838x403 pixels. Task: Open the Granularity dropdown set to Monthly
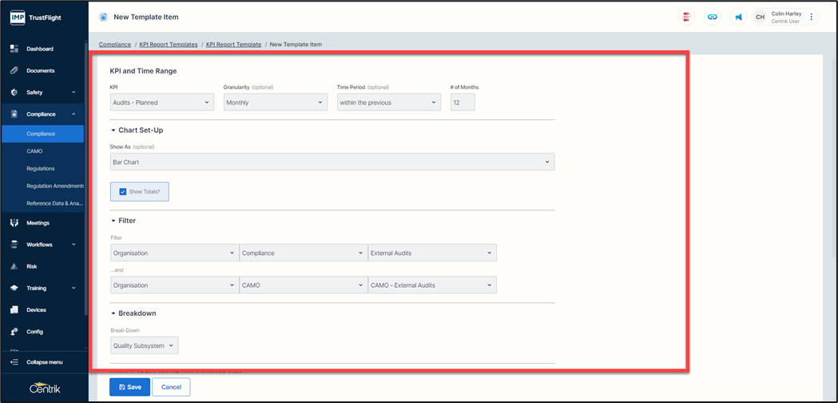click(x=275, y=102)
